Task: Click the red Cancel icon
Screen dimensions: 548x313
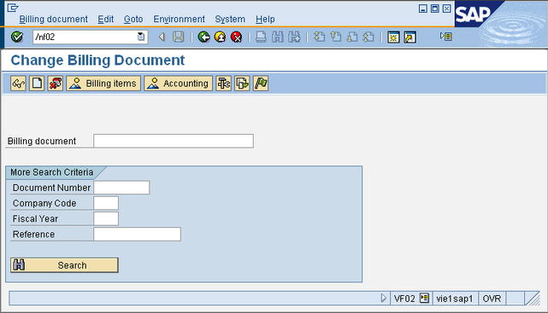Action: [x=237, y=37]
